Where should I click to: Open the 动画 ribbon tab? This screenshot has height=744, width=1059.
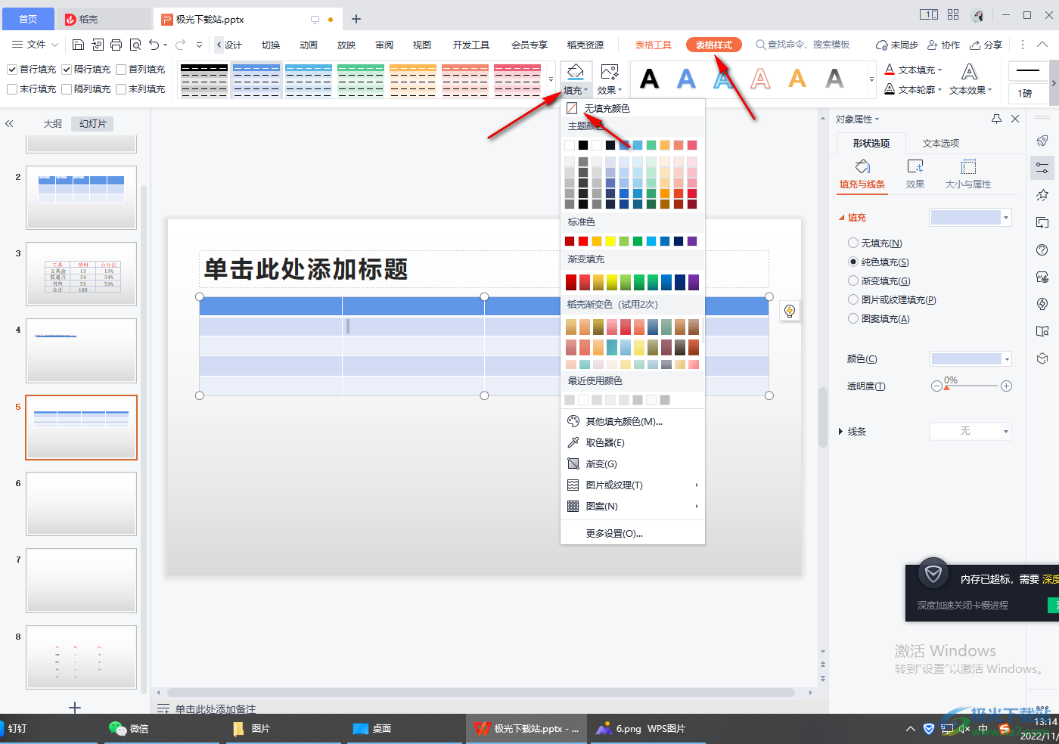pos(309,45)
